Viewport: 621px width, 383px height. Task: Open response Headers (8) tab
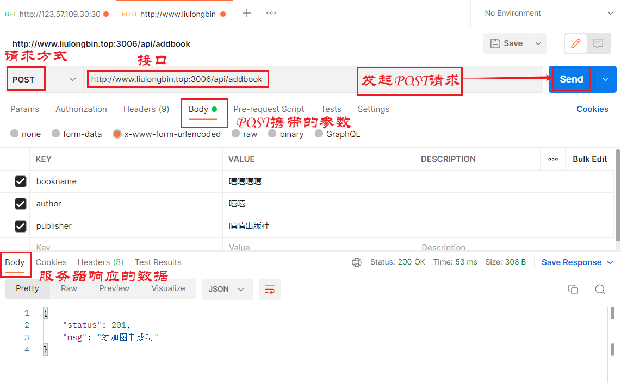(x=100, y=262)
